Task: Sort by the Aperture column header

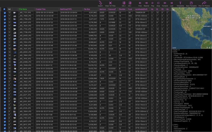Action: 103,9
